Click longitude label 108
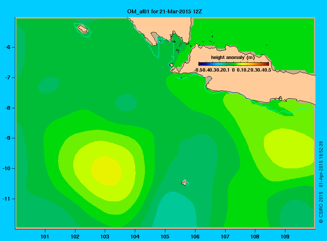Viewport: 327px width, 241px height. pos(255,237)
